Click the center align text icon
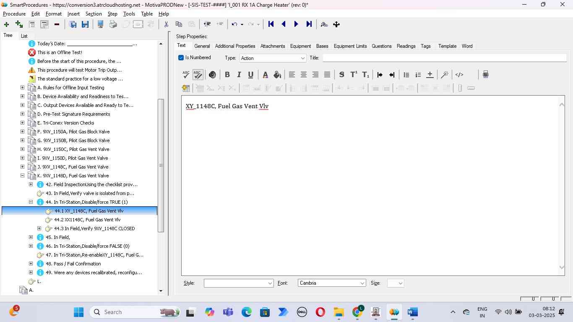Image resolution: width=573 pixels, height=322 pixels. 304,75
